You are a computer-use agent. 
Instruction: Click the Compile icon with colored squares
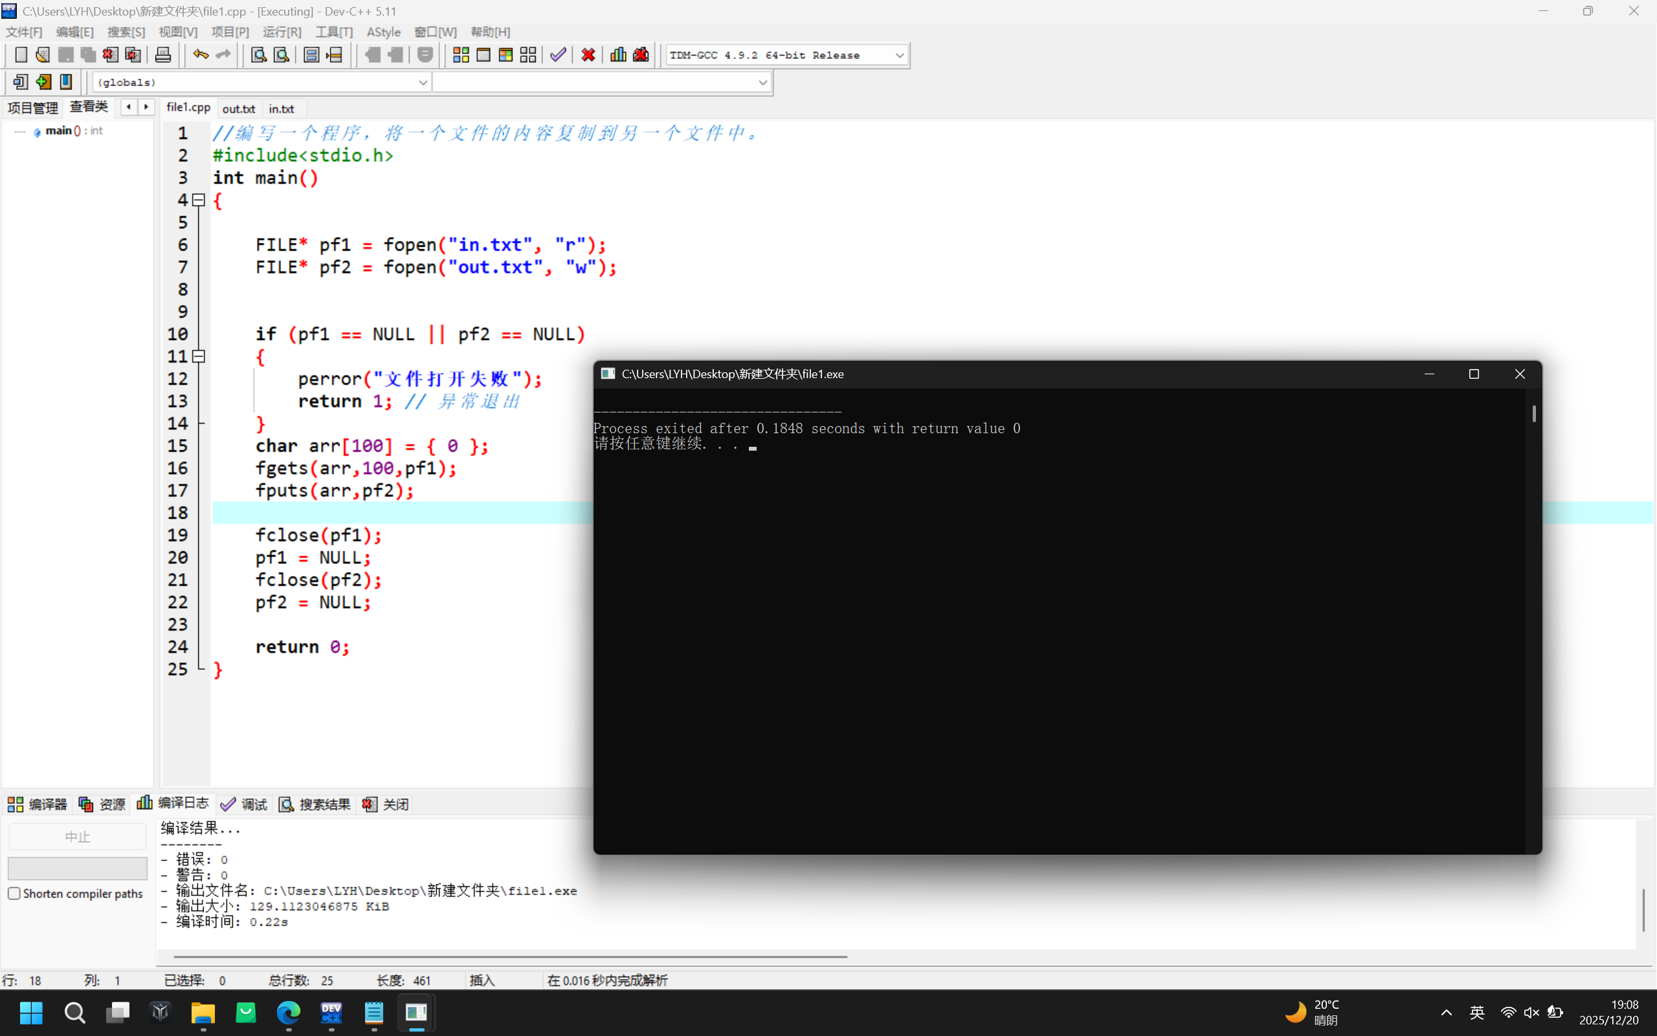point(461,55)
